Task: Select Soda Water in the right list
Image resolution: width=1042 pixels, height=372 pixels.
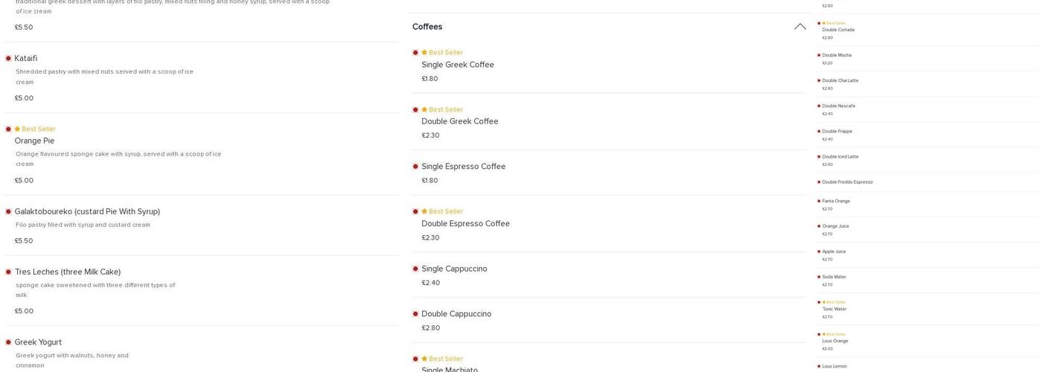Action: click(834, 277)
